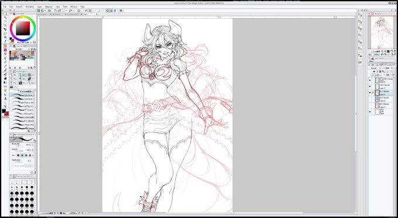The width and height of the screenshot is (398, 218).
Task: Click delete sub tool trash icon
Action: (35, 131)
